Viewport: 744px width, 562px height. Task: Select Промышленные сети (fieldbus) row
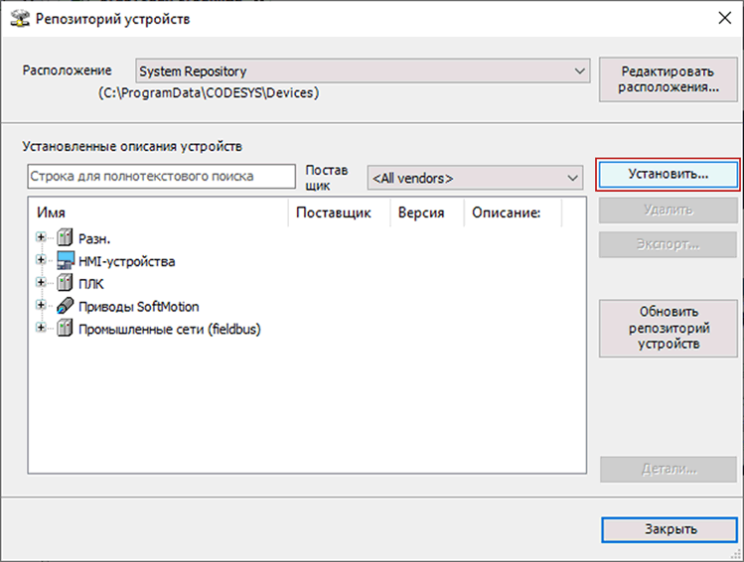[x=170, y=329]
